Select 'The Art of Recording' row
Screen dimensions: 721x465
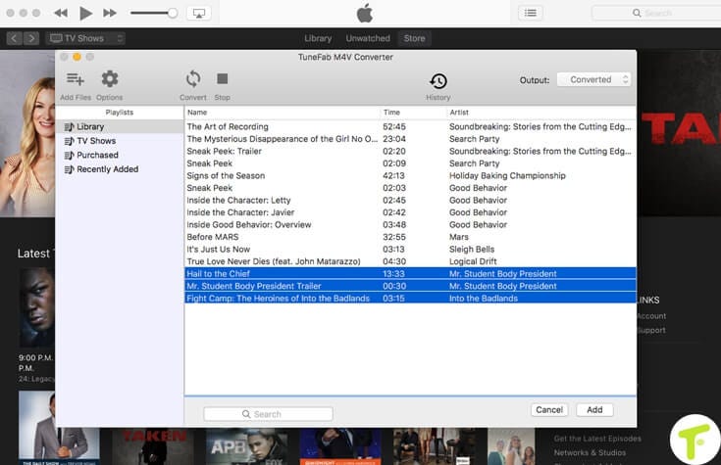tap(410, 126)
